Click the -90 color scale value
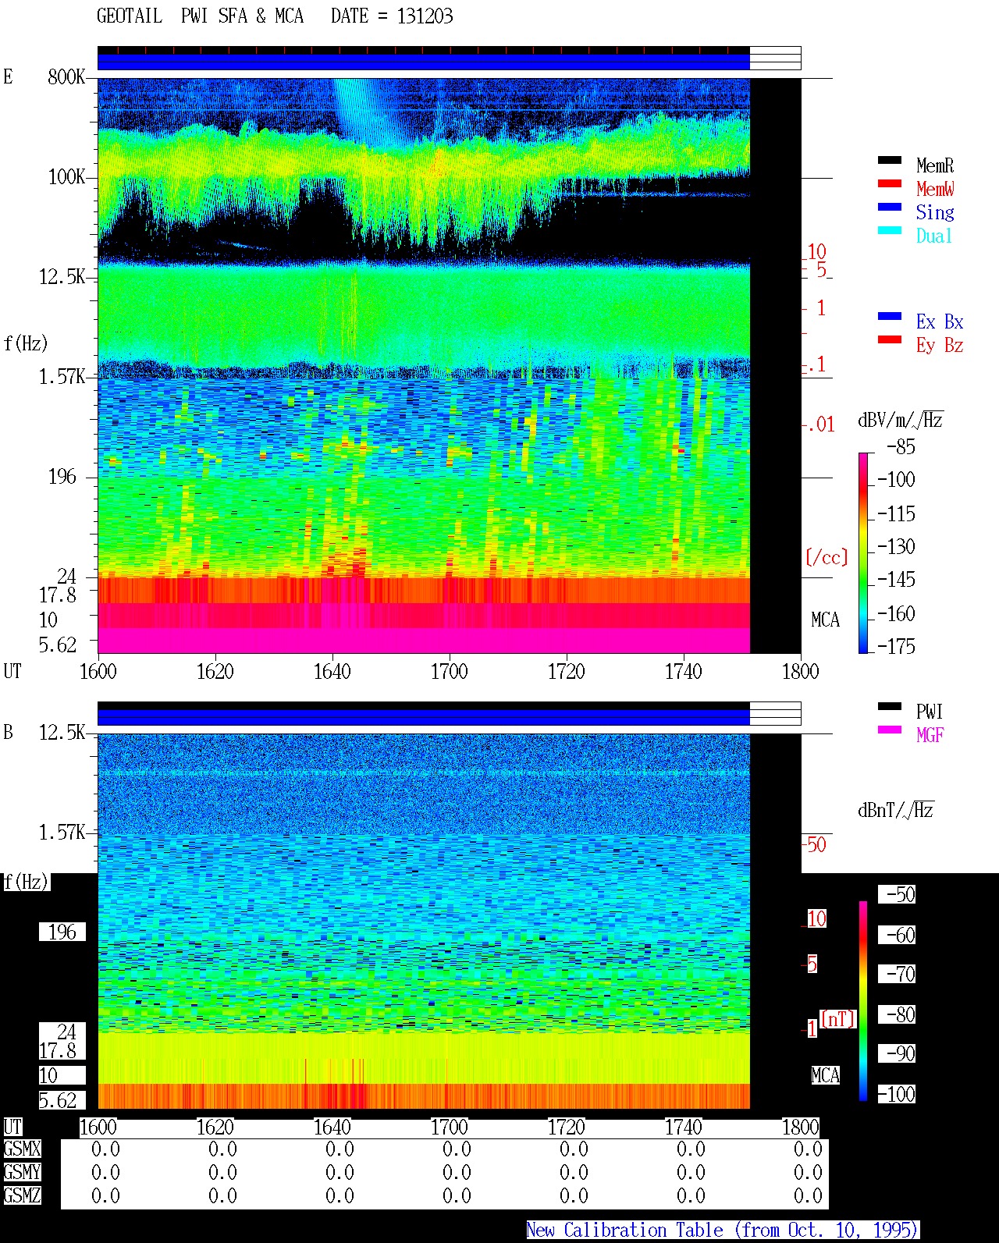 (897, 1053)
